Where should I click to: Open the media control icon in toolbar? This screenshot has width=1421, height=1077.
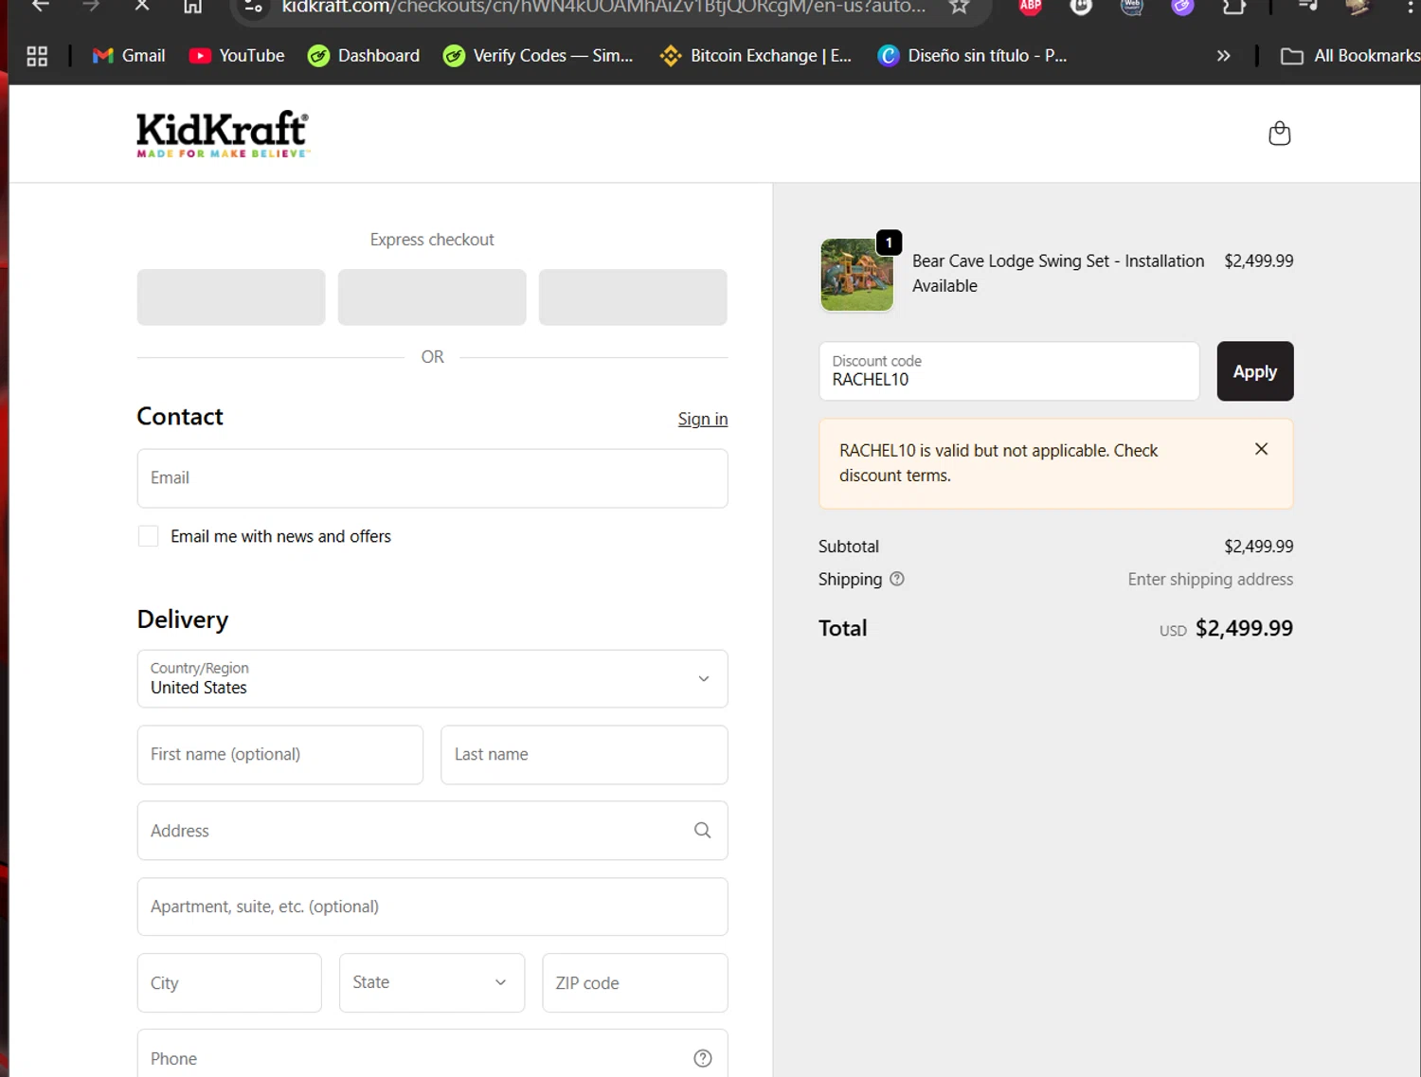(x=1307, y=6)
